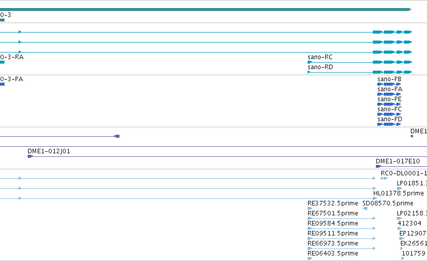Select the sano-RD transcript label

320,67
